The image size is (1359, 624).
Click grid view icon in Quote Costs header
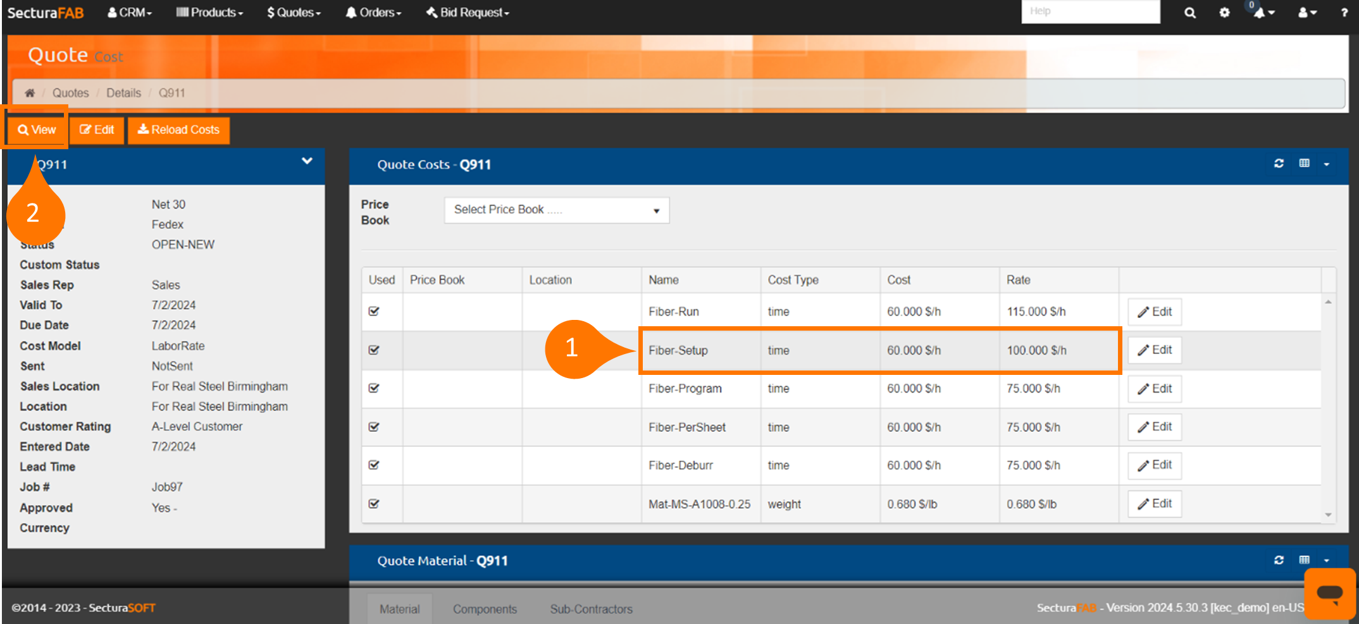1304,164
